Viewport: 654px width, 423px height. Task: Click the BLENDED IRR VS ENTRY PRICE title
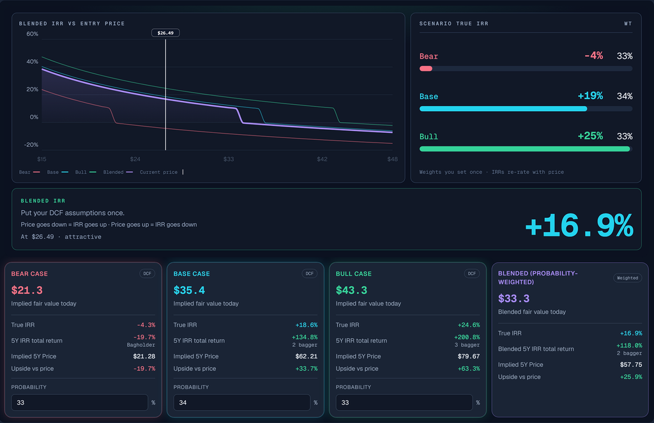[x=72, y=24]
